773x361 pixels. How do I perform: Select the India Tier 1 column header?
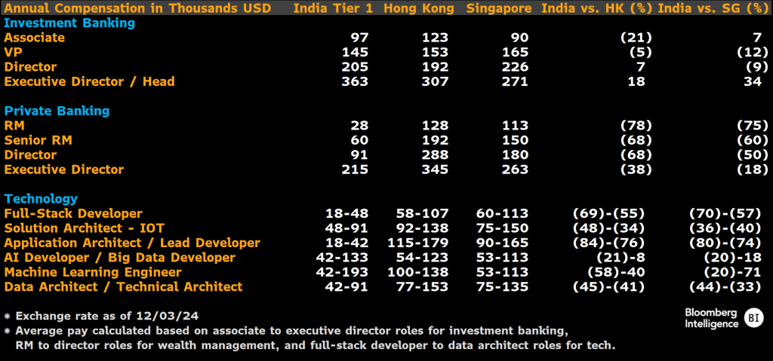pyautogui.click(x=333, y=8)
